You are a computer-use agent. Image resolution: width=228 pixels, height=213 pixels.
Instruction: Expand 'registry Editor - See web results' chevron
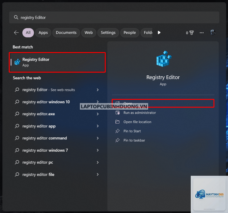pyautogui.click(x=98, y=90)
